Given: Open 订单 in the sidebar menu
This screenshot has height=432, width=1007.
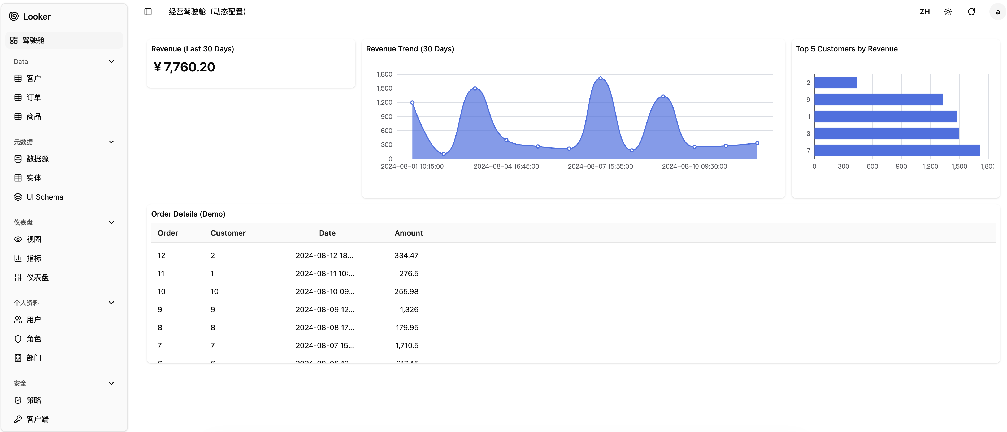Looking at the screenshot, I should 34,98.
